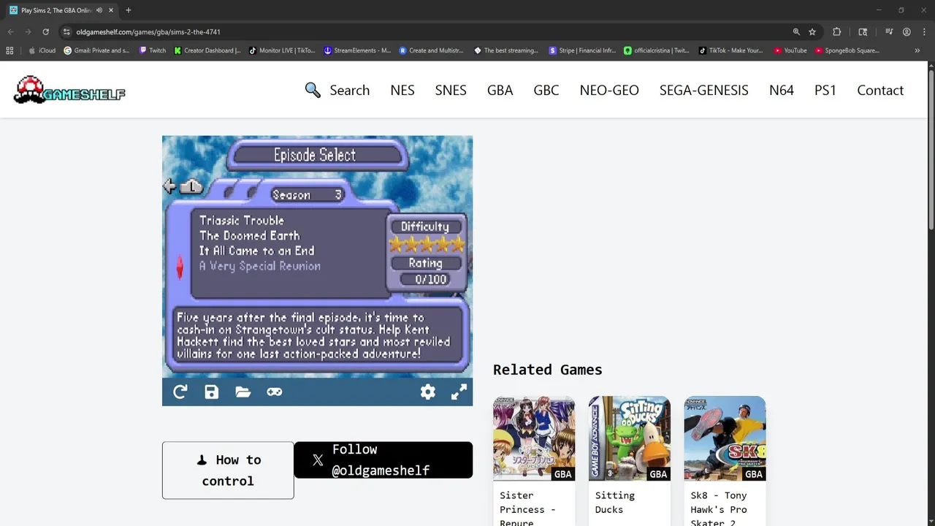Viewport: 935px width, 526px height.
Task: Open the browser extensions puzzle icon
Action: tap(837, 32)
